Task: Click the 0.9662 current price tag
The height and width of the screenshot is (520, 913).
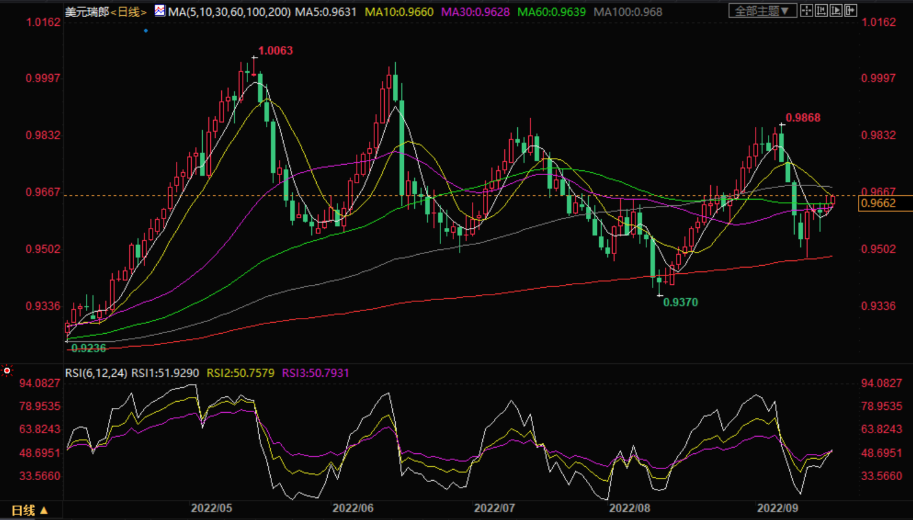Action: click(879, 203)
